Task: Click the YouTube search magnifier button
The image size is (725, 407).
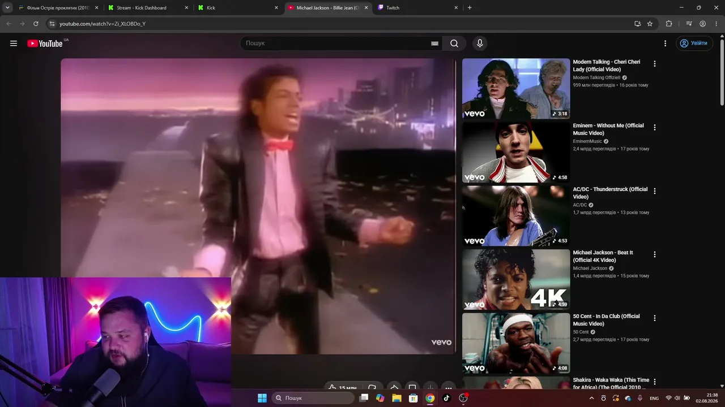Action: click(x=454, y=44)
